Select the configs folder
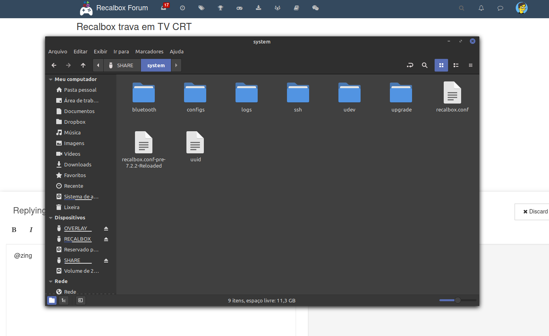Viewport: 549px width, 336px height. [x=196, y=97]
